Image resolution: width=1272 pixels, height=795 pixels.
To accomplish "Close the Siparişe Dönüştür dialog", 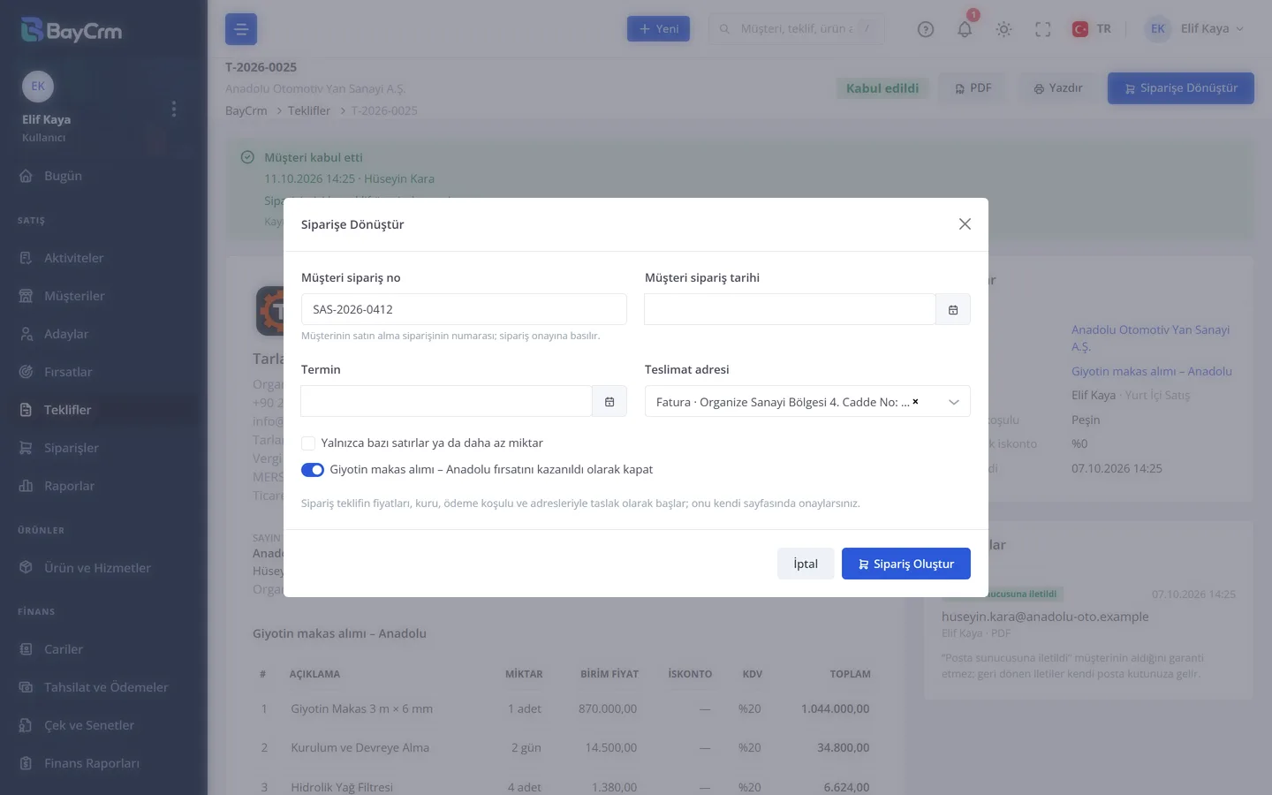I will point(965,224).
